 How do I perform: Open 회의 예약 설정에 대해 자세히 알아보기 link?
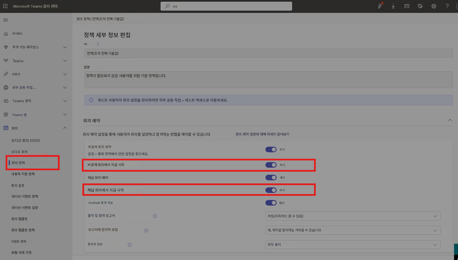pos(262,134)
